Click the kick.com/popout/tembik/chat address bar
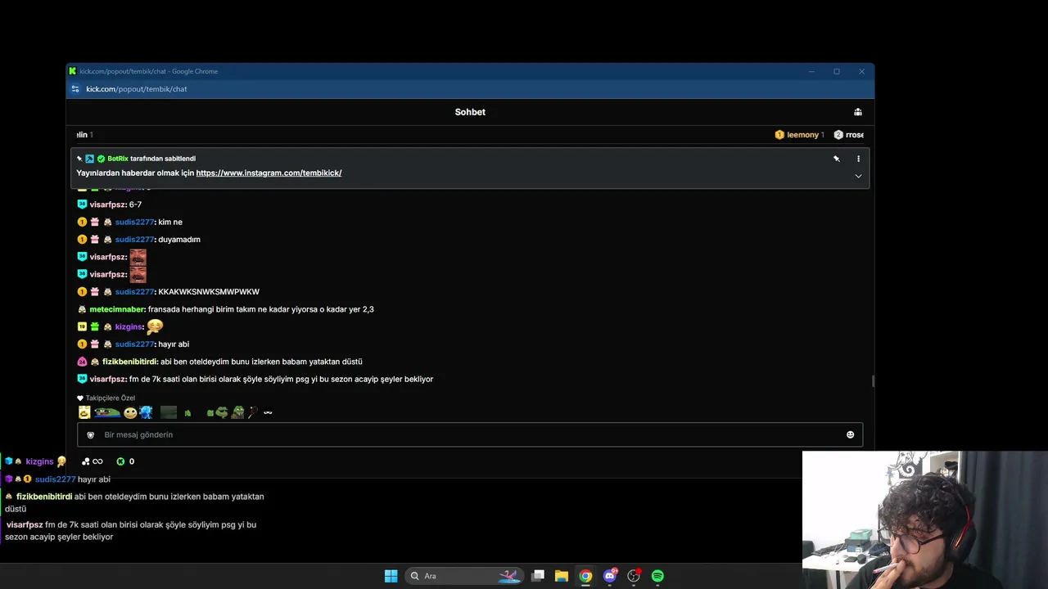Screen dimensions: 1048x589 click(137, 89)
